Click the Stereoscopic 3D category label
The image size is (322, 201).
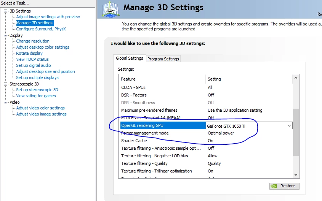[x=24, y=84]
